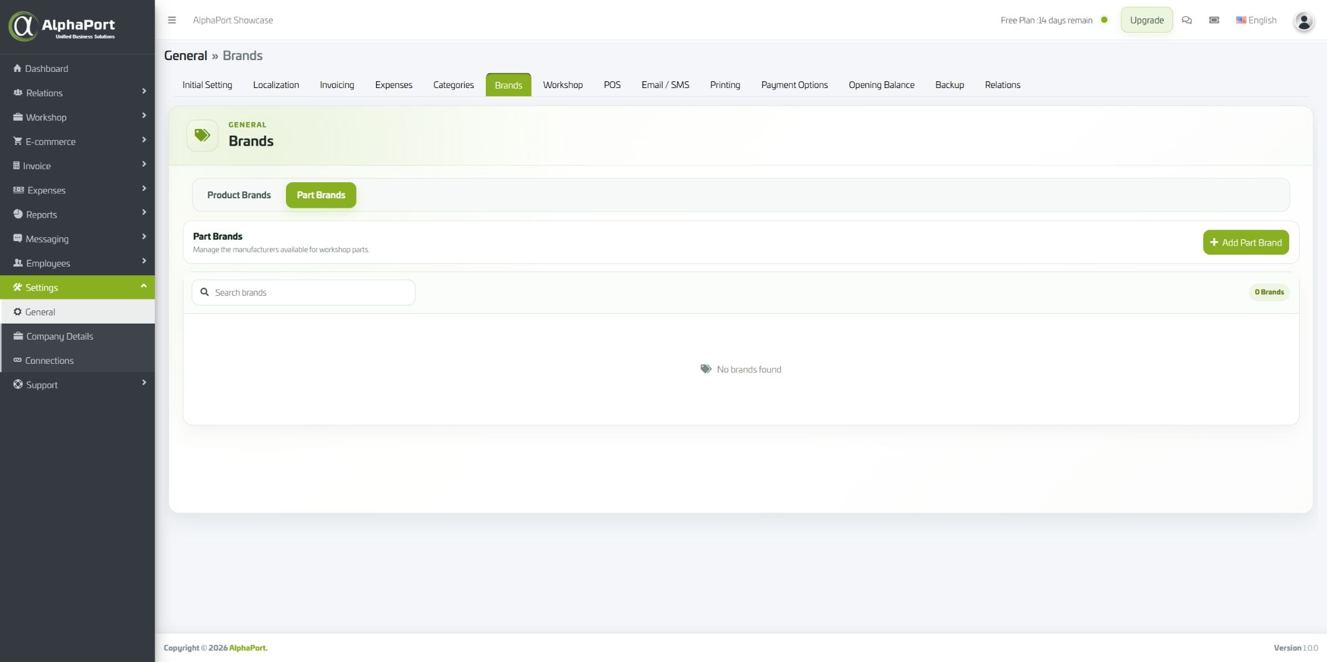
Task: Click the AlphaPort logo
Action: pos(62,26)
